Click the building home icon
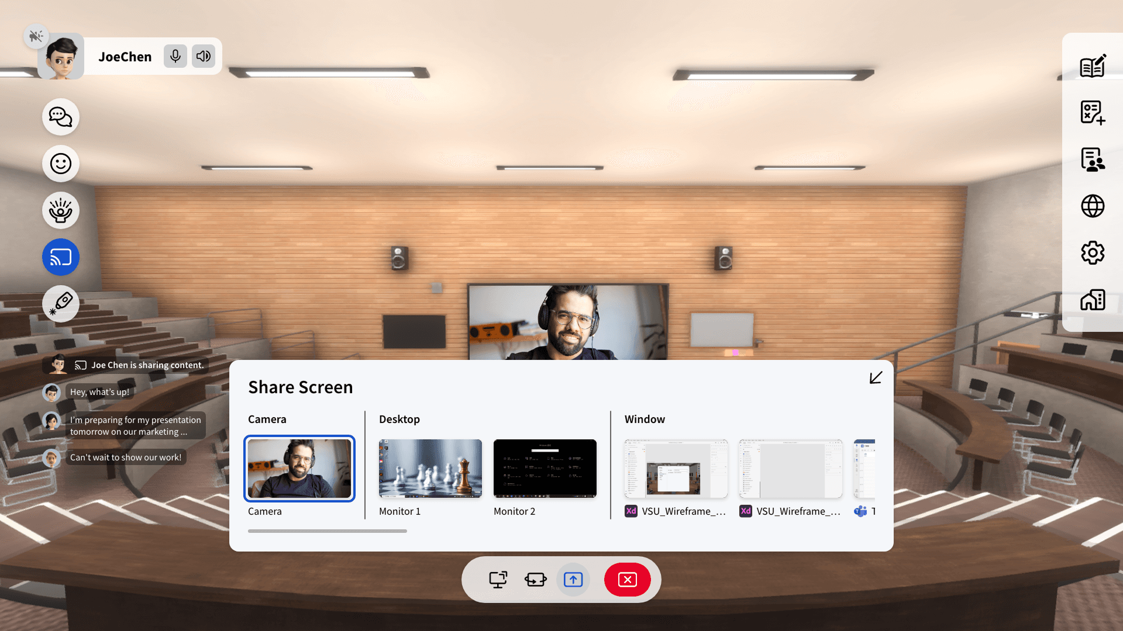The image size is (1123, 631). [x=1093, y=300]
